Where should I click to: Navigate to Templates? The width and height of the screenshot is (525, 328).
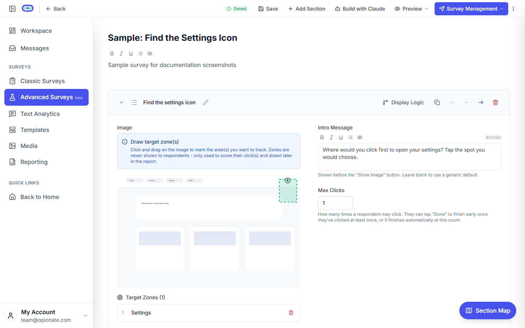click(x=46, y=130)
